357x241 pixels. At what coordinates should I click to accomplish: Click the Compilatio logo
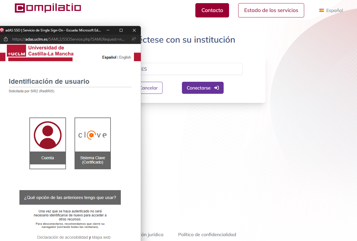pos(48,8)
